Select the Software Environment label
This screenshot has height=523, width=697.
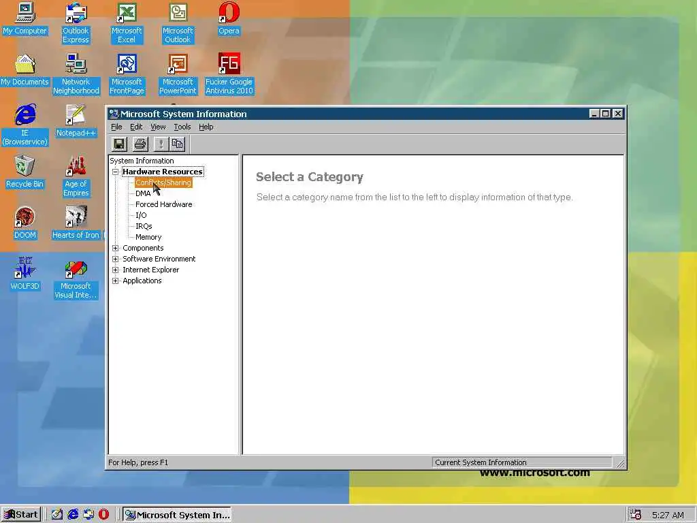point(159,259)
